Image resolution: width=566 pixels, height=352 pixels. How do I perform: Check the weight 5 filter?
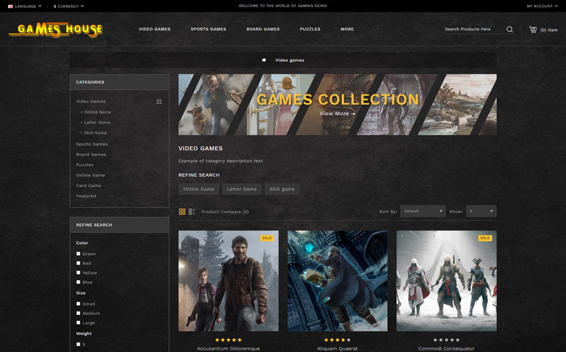point(79,344)
